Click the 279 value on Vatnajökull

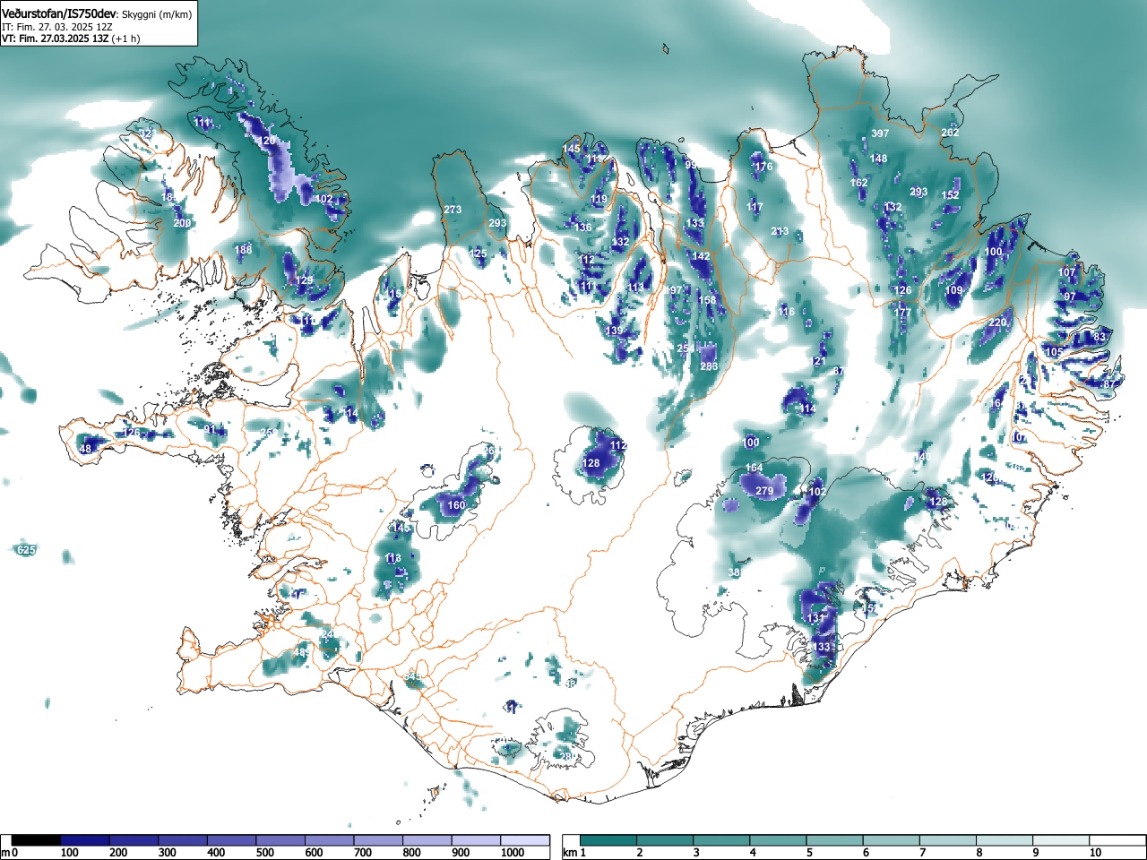[x=764, y=491]
